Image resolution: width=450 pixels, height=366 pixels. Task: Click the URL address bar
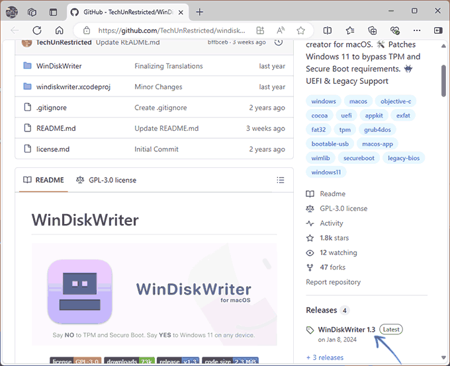tap(172, 30)
